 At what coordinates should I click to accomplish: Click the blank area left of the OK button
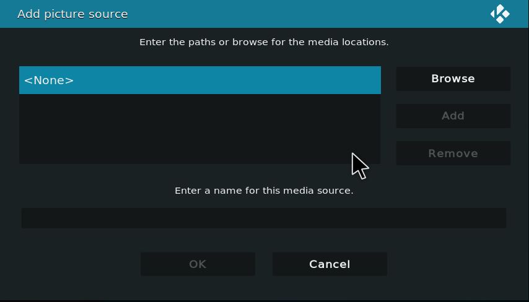pyautogui.click(x=77, y=264)
